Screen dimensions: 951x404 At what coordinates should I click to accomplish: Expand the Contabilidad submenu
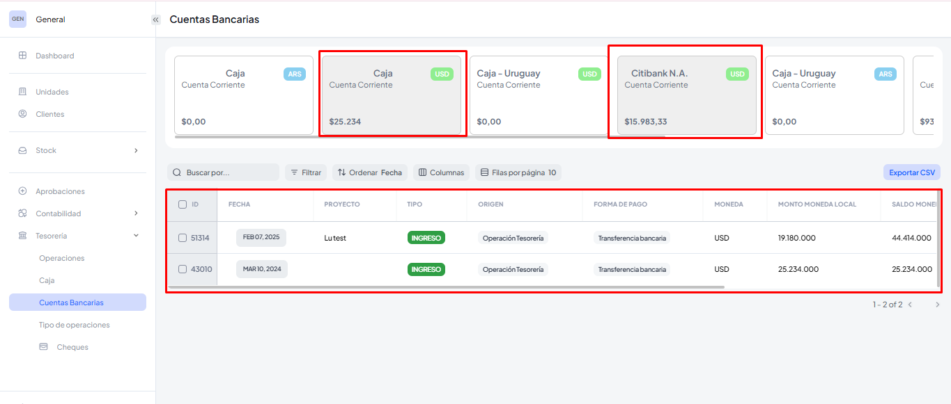click(136, 213)
